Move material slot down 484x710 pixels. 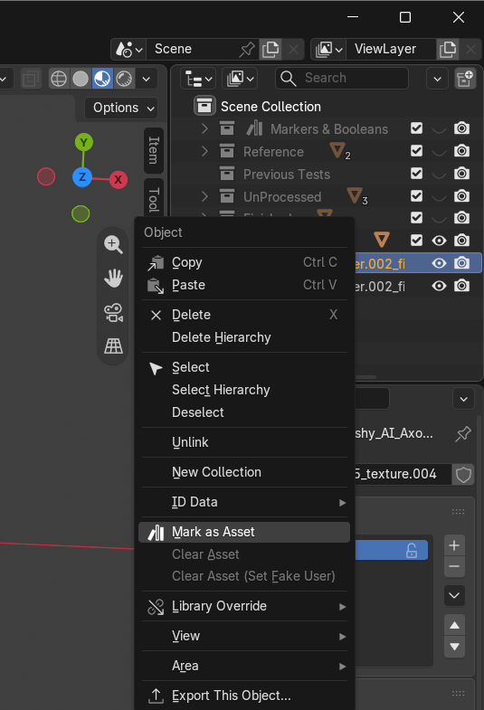pos(454,647)
